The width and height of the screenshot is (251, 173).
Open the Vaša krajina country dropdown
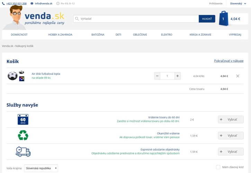coord(41,168)
